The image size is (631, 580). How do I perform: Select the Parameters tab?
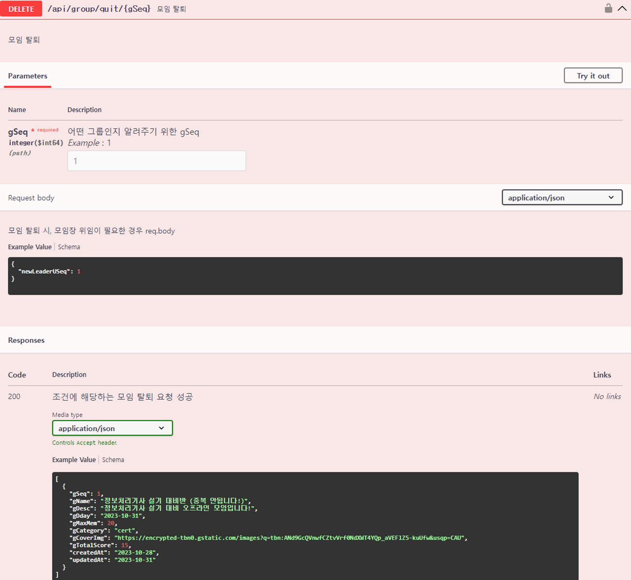(28, 76)
